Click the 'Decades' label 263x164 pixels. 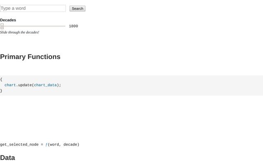click(8, 20)
